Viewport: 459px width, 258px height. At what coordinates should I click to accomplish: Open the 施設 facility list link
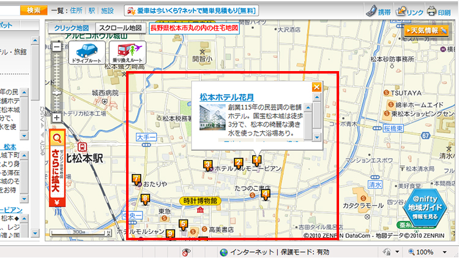click(107, 11)
